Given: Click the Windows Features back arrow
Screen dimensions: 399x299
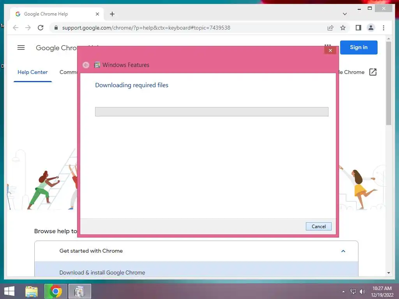Looking at the screenshot, I should (x=86, y=65).
